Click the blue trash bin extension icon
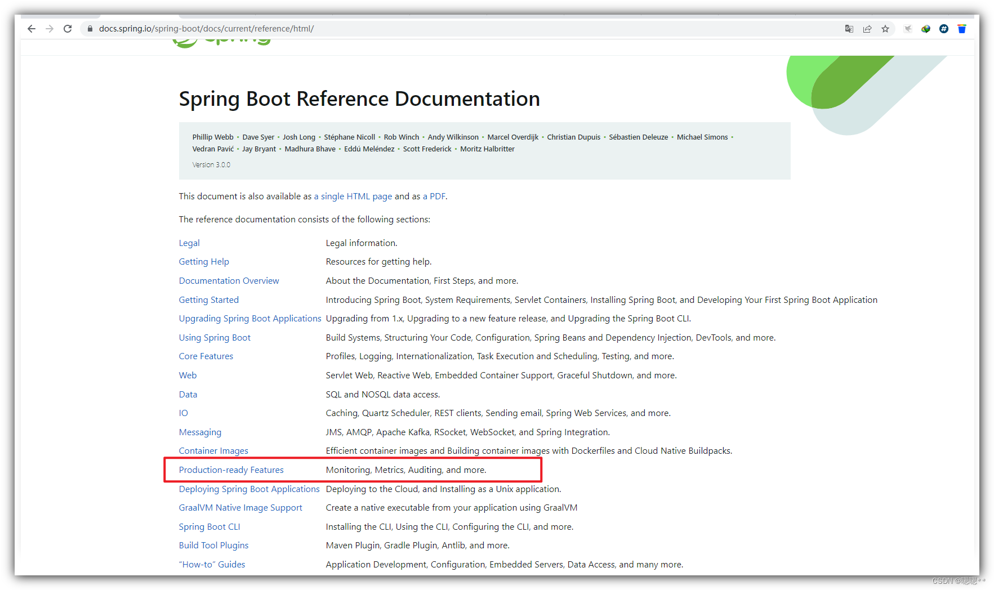 click(x=962, y=29)
